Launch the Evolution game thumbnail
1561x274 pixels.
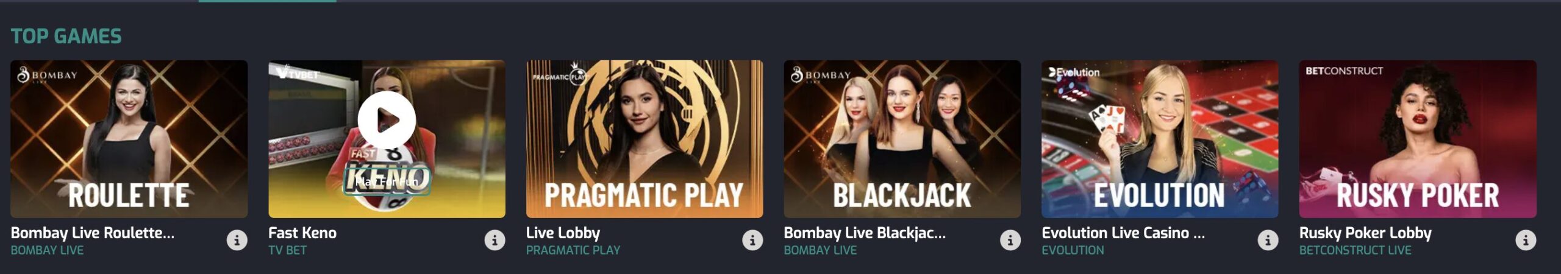click(1160, 139)
